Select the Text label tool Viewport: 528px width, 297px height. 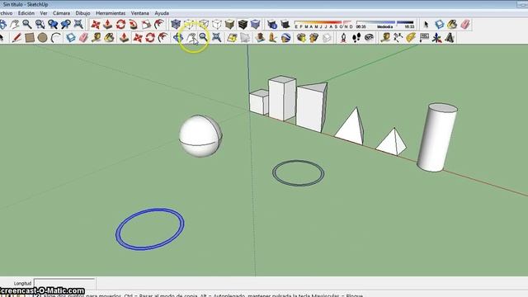424,38
